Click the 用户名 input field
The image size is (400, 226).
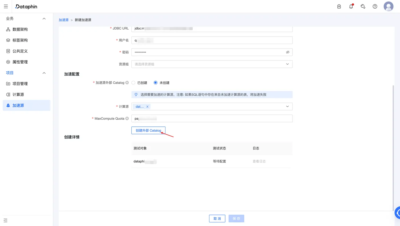212,40
